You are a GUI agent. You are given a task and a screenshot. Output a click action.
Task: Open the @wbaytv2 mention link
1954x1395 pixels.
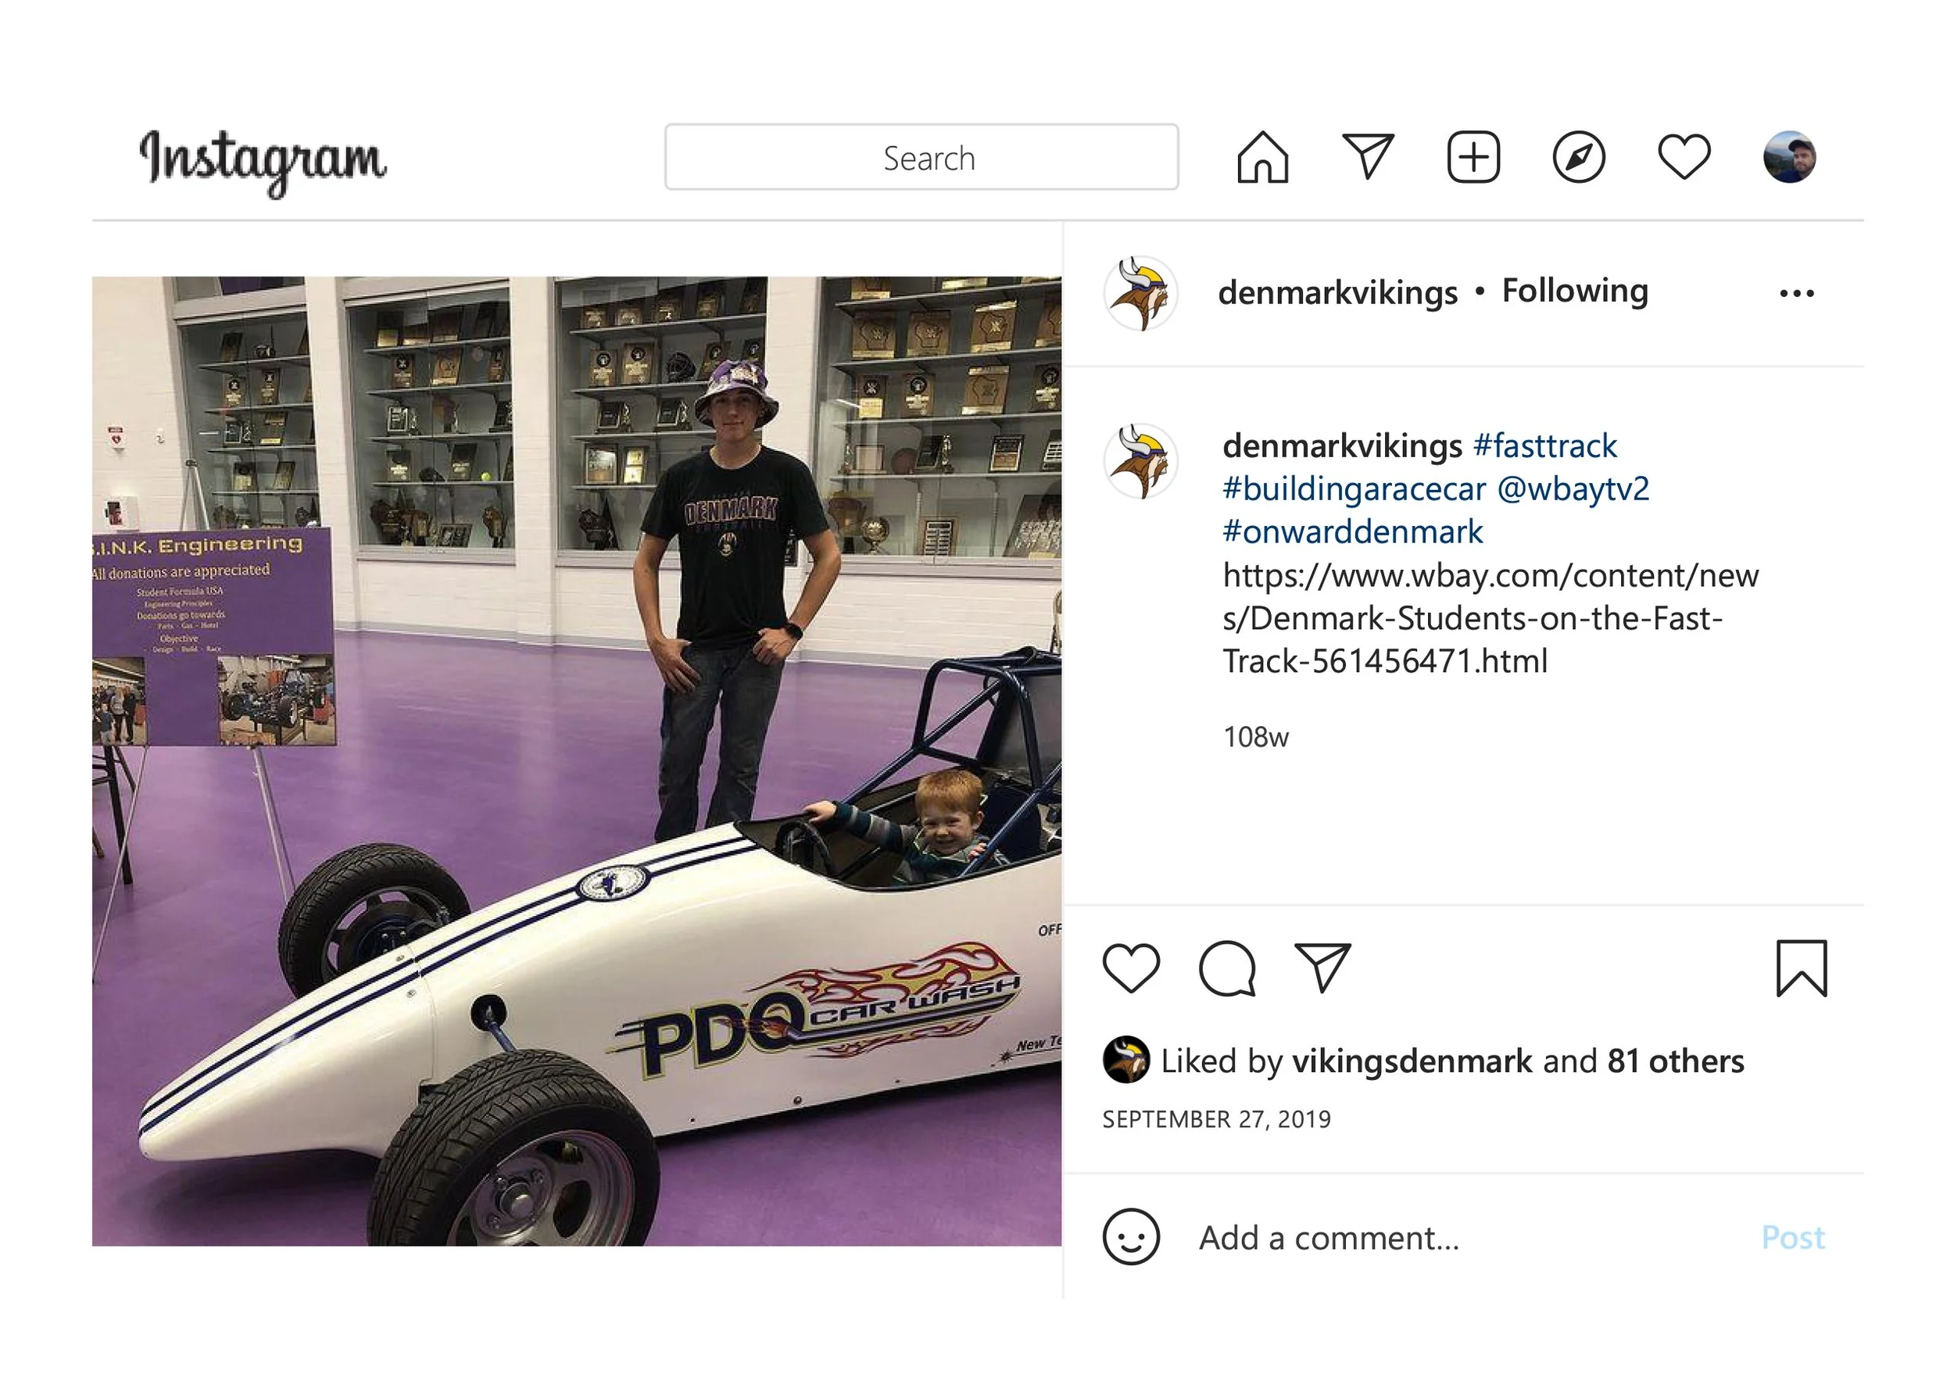click(x=1573, y=488)
